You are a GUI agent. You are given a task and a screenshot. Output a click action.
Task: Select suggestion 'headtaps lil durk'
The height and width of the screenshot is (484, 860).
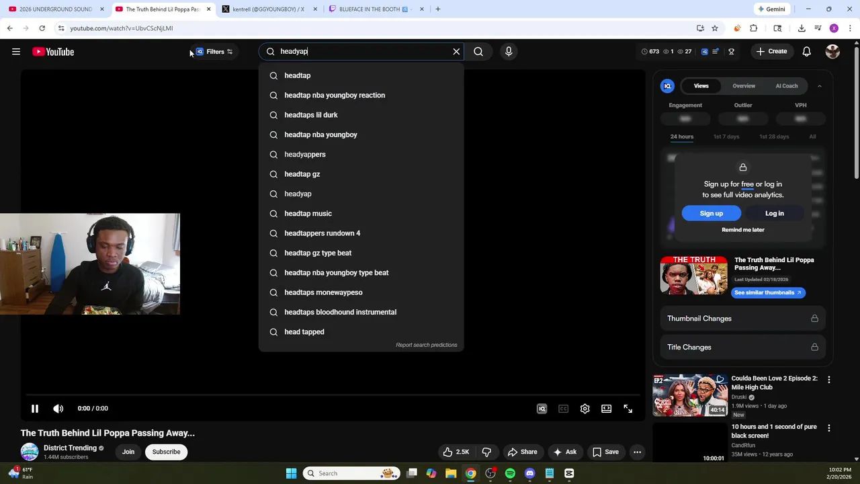[x=361, y=115]
